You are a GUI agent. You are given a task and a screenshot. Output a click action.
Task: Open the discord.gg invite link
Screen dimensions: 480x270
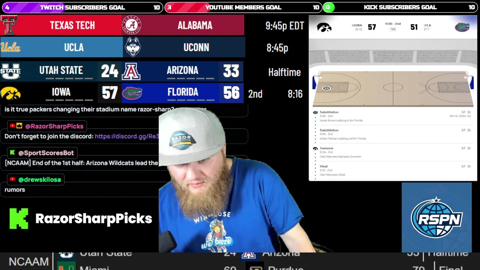127,136
